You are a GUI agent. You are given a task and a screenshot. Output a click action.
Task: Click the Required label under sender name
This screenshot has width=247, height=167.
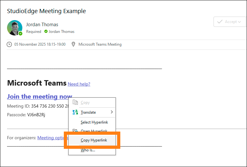pos(34,32)
